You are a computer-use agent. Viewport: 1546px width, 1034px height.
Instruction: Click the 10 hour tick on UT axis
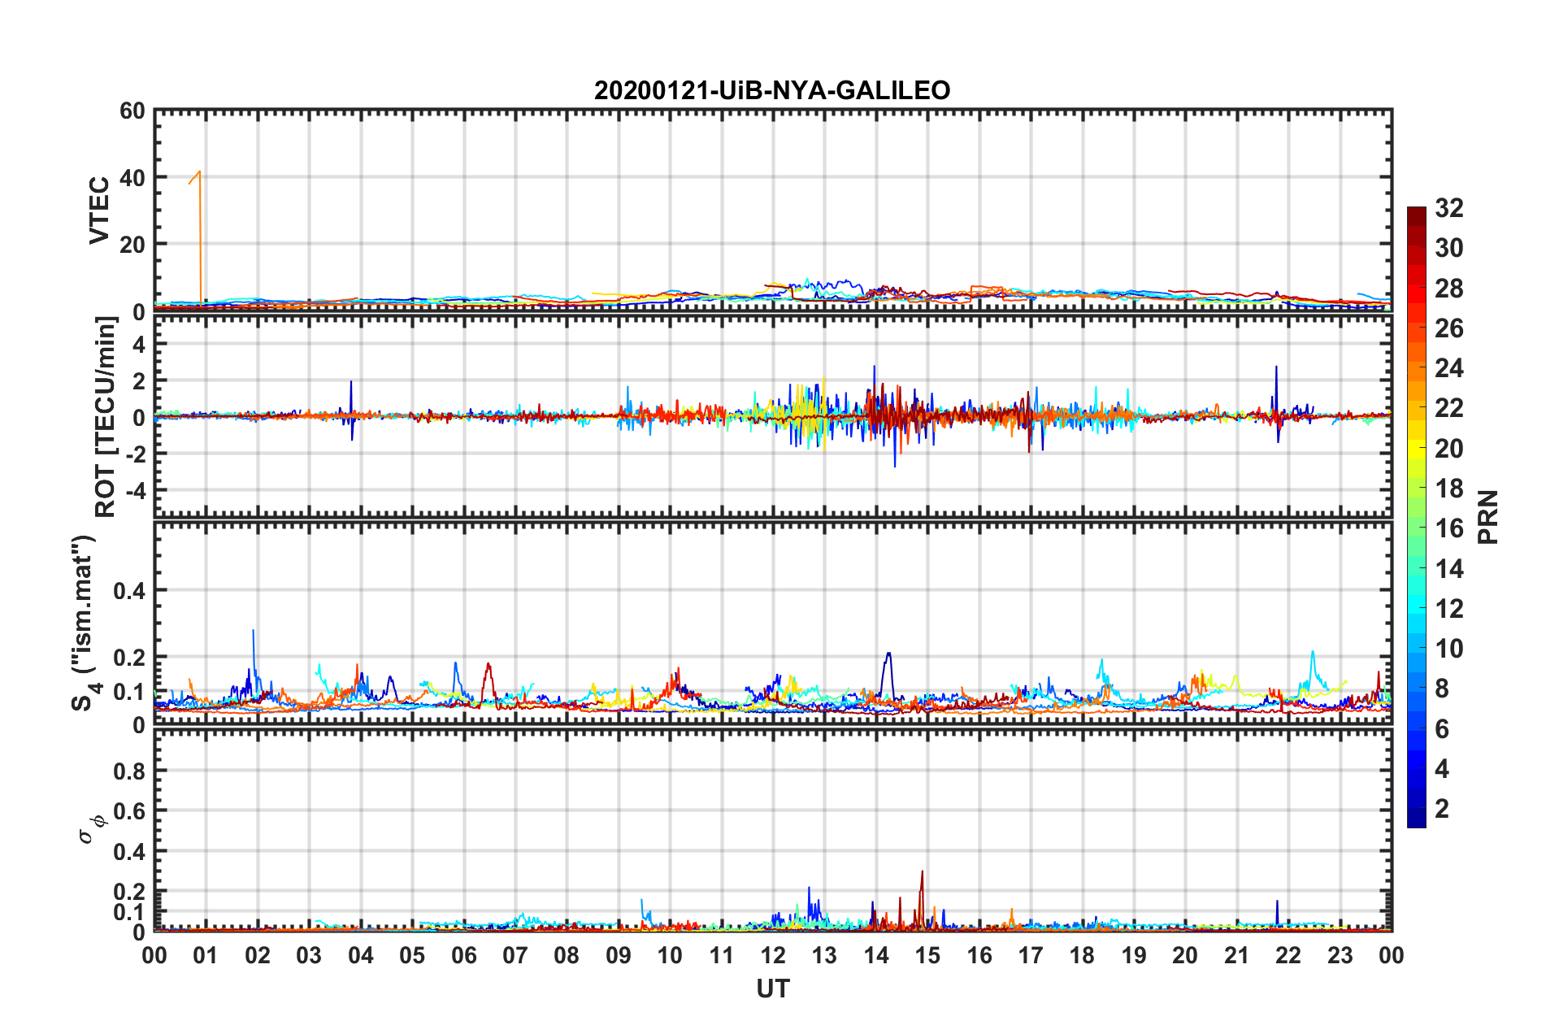(x=670, y=955)
